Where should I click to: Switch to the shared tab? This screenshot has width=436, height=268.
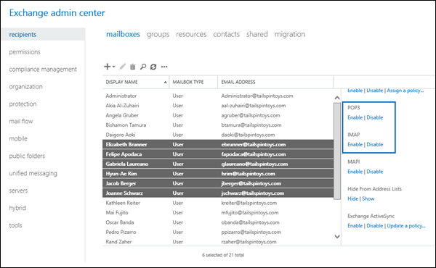point(257,34)
